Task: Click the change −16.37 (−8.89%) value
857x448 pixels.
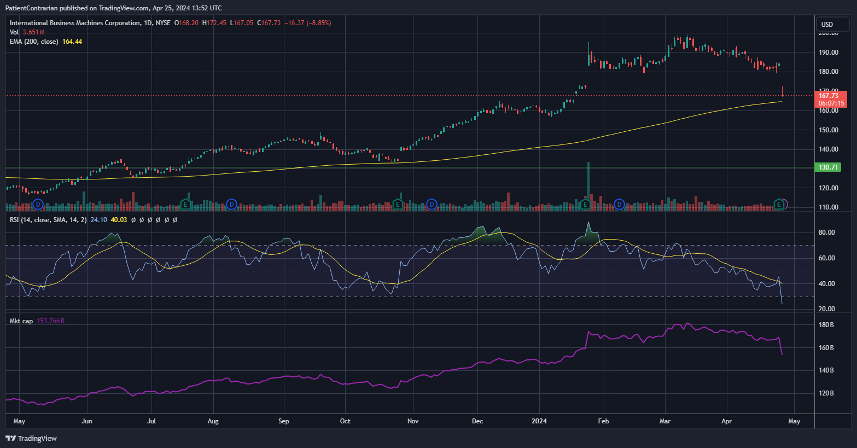Action: pyautogui.click(x=308, y=23)
